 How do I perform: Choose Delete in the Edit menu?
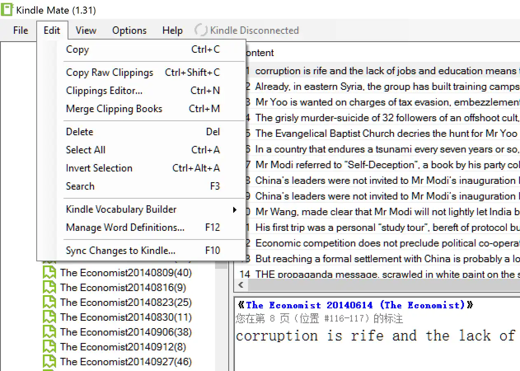pos(143,132)
